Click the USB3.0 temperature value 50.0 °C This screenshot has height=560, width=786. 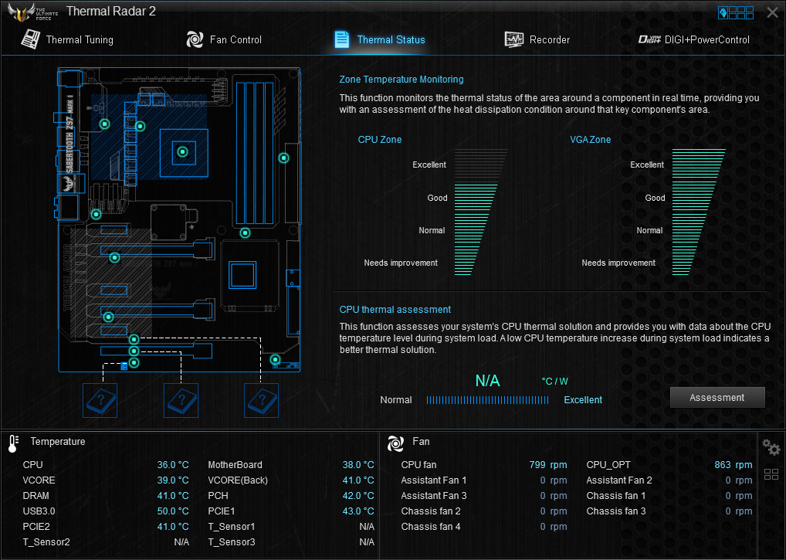[x=173, y=511]
